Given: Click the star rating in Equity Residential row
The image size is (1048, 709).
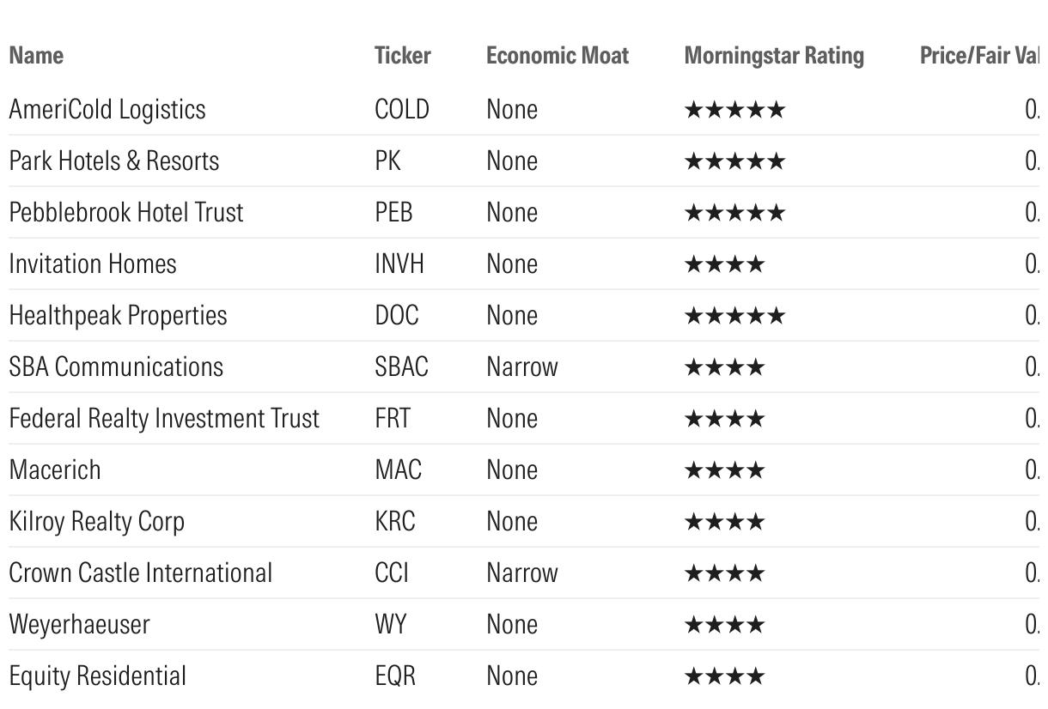Looking at the screenshot, I should click(723, 676).
